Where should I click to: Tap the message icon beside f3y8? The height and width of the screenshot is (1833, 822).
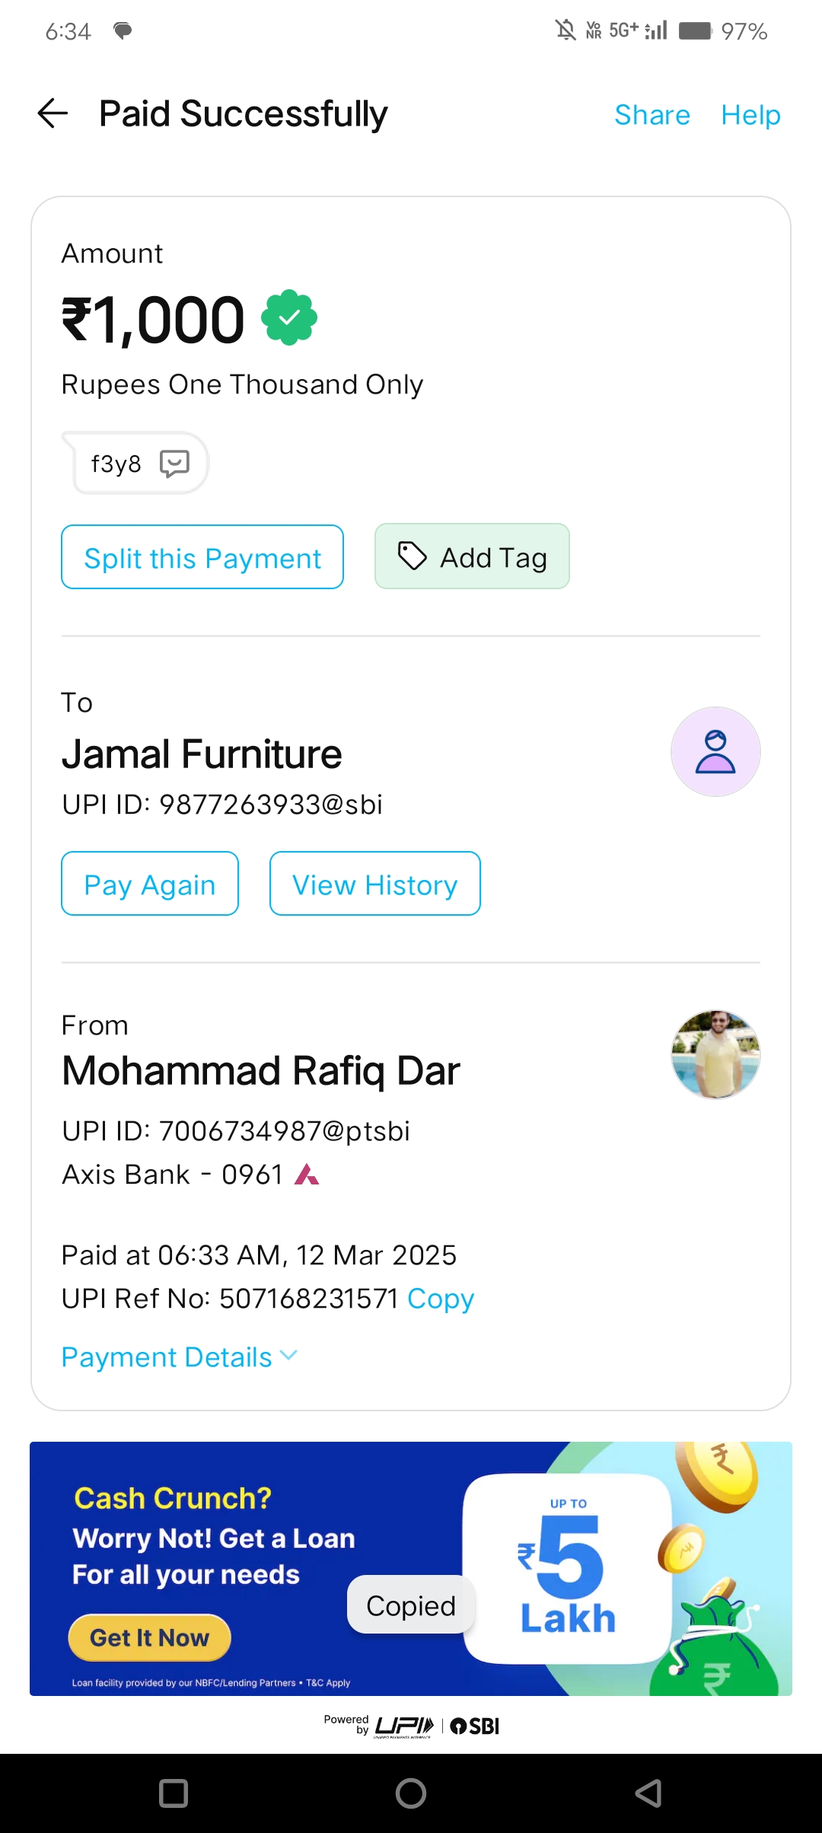[x=174, y=463]
